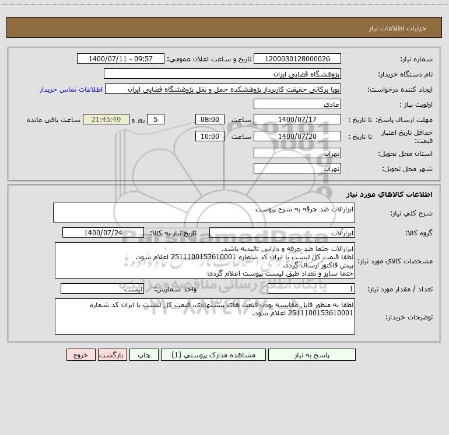Click the request creator field پویا برکاتی حقیقت
This screenshot has width=449, height=435.
click(223, 89)
